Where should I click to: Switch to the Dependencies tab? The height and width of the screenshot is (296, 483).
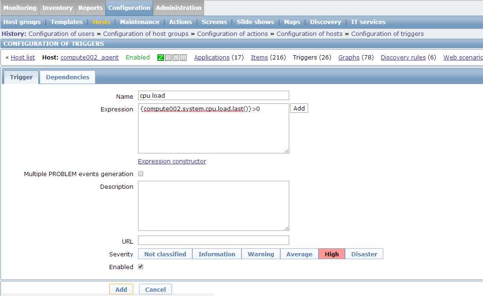[68, 77]
